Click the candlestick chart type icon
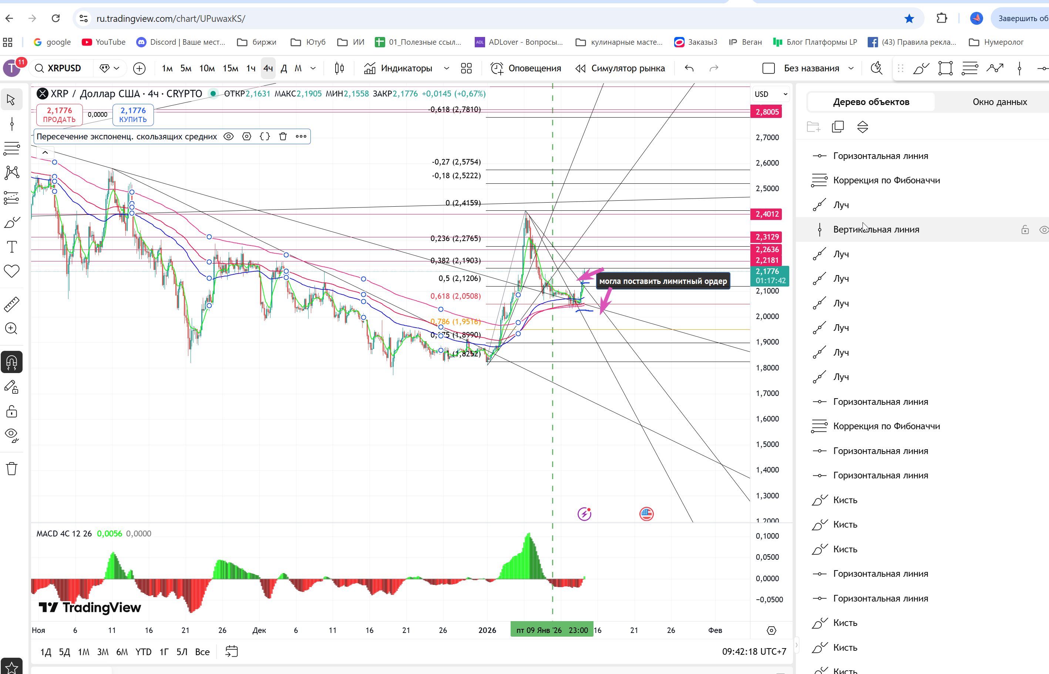 point(339,68)
